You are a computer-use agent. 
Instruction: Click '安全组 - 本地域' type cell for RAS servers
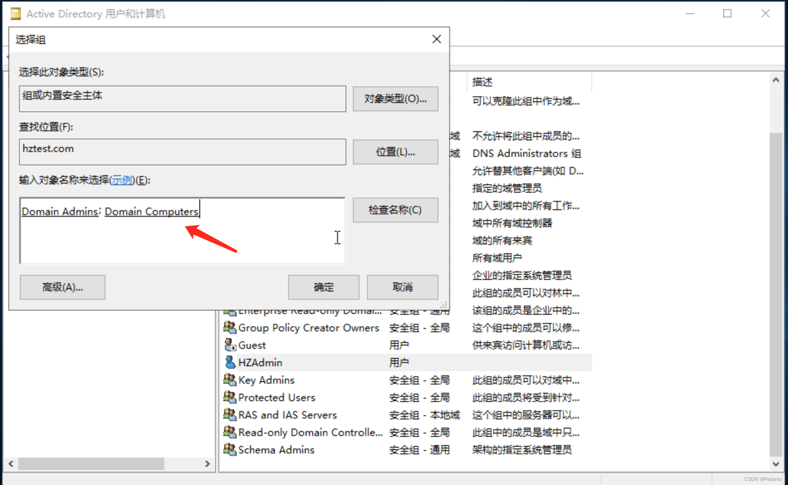[424, 415]
